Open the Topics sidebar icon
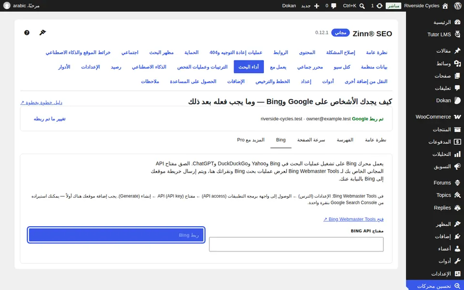 (x=458, y=195)
